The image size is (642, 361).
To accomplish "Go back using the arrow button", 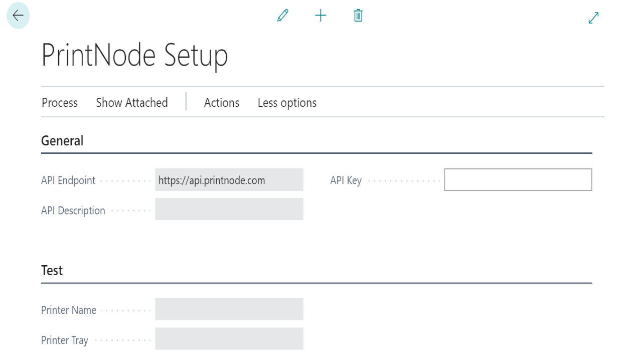I will coord(18,16).
